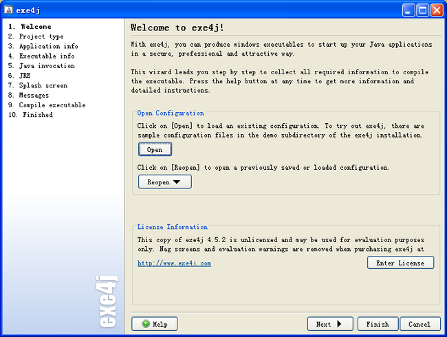Expand the Reopen dropdown button
This screenshot has width=447, height=337.
click(165, 182)
